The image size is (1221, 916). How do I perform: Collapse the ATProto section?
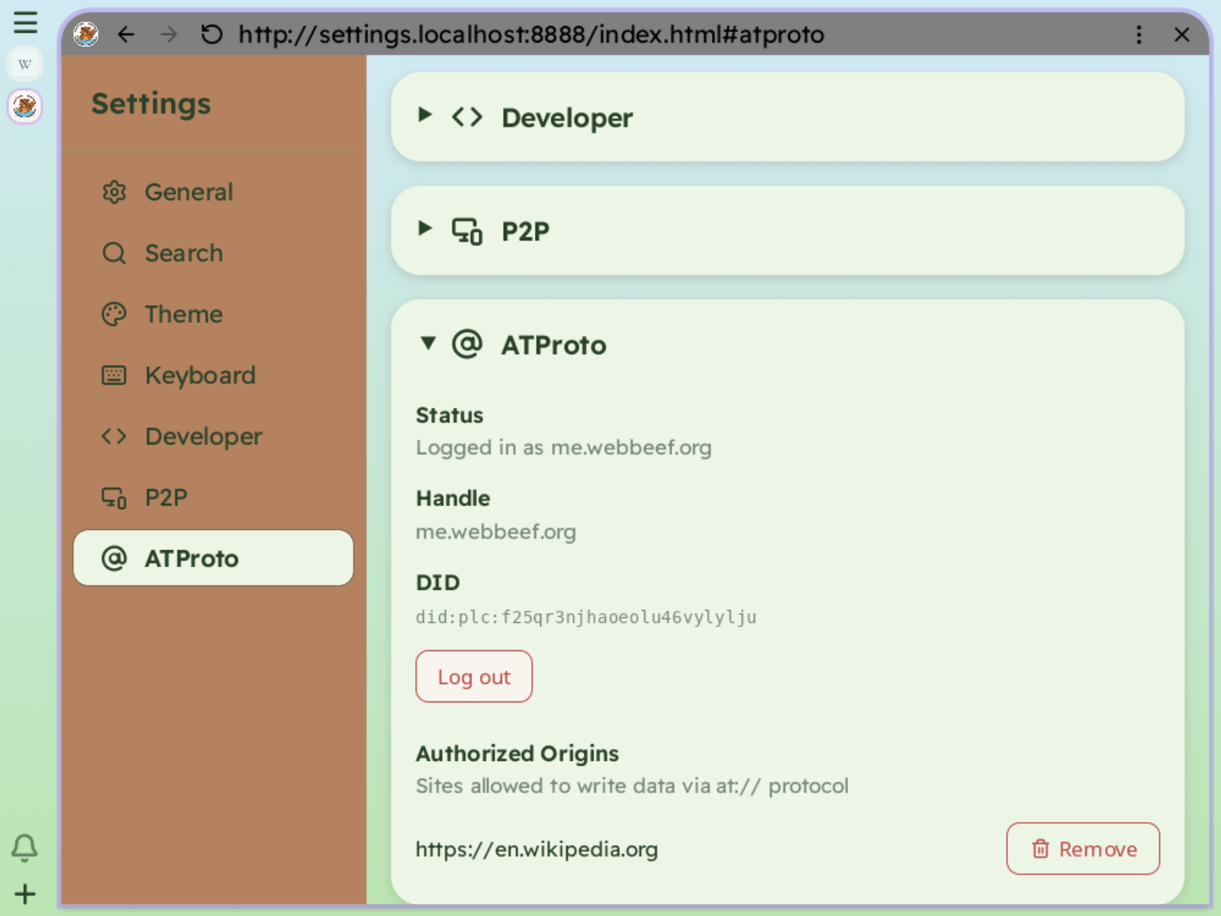click(x=428, y=344)
